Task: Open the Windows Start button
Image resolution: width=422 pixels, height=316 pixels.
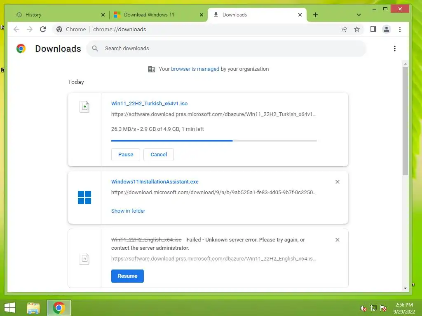Action: (x=10, y=308)
